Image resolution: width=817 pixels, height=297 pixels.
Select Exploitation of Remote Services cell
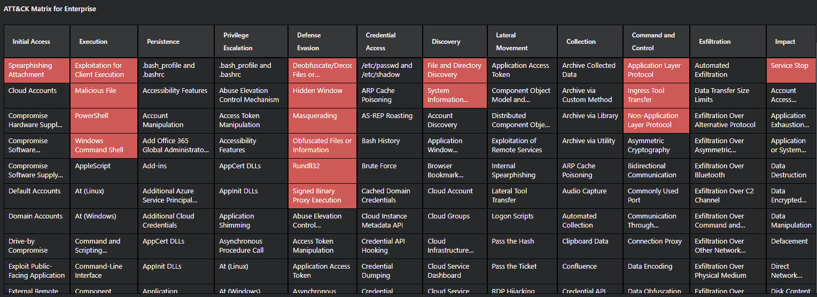(x=522, y=146)
